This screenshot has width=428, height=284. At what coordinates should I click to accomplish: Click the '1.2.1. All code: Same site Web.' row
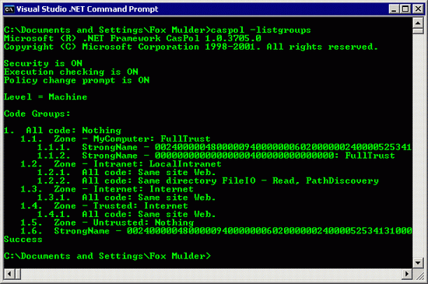tap(126, 173)
